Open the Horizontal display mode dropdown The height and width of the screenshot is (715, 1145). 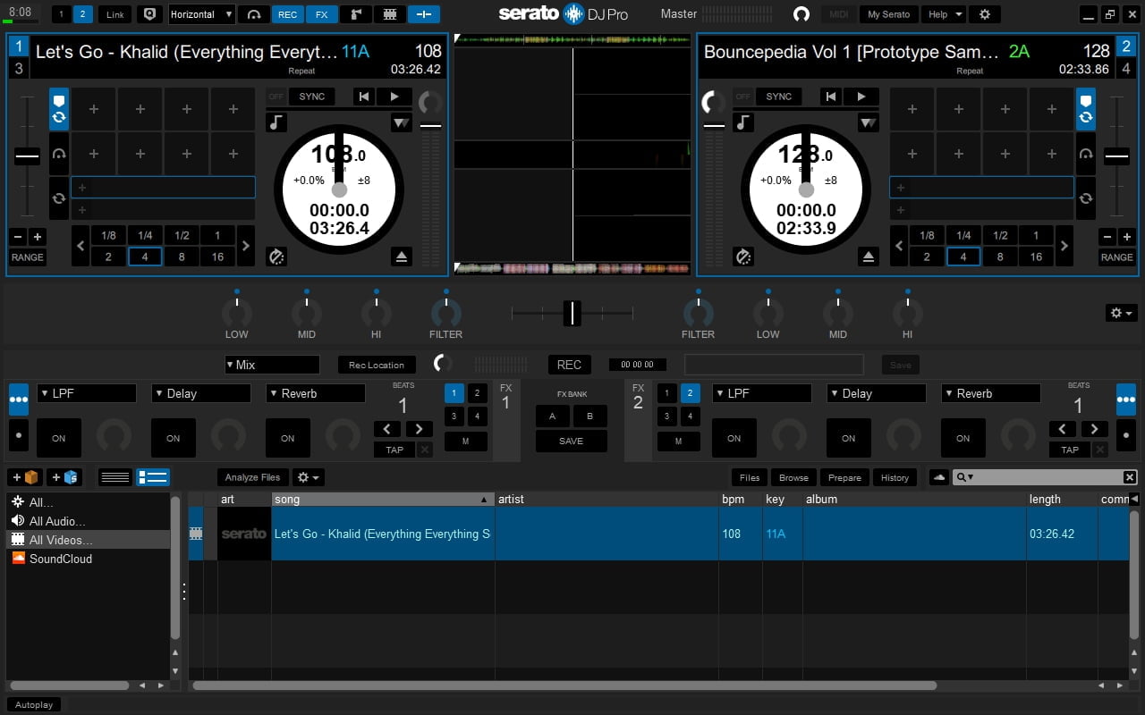[201, 14]
